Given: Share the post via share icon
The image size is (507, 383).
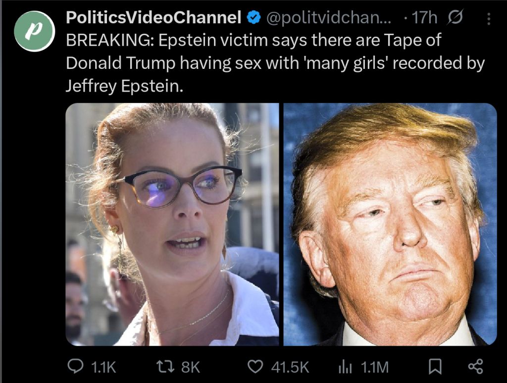Looking at the screenshot, I should (476, 367).
